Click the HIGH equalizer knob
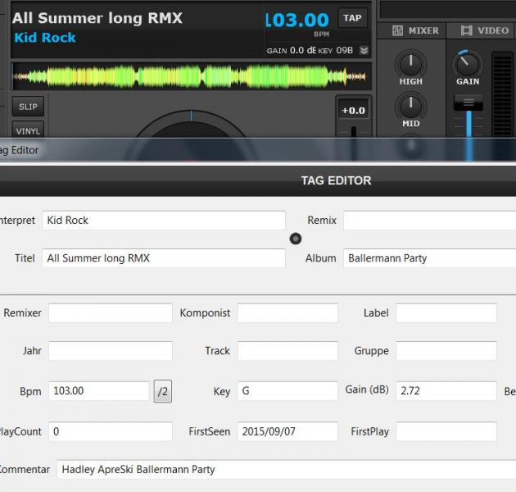 tap(410, 64)
